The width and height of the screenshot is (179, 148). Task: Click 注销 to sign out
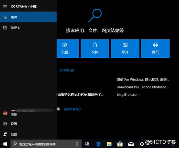point(14,114)
